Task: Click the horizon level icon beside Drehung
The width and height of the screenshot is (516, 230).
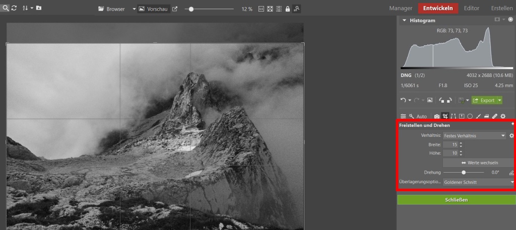Action: [x=511, y=172]
